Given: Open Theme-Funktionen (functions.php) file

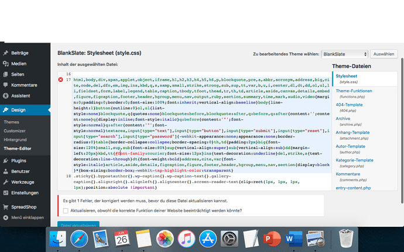Looking at the screenshot, I should tap(354, 94).
